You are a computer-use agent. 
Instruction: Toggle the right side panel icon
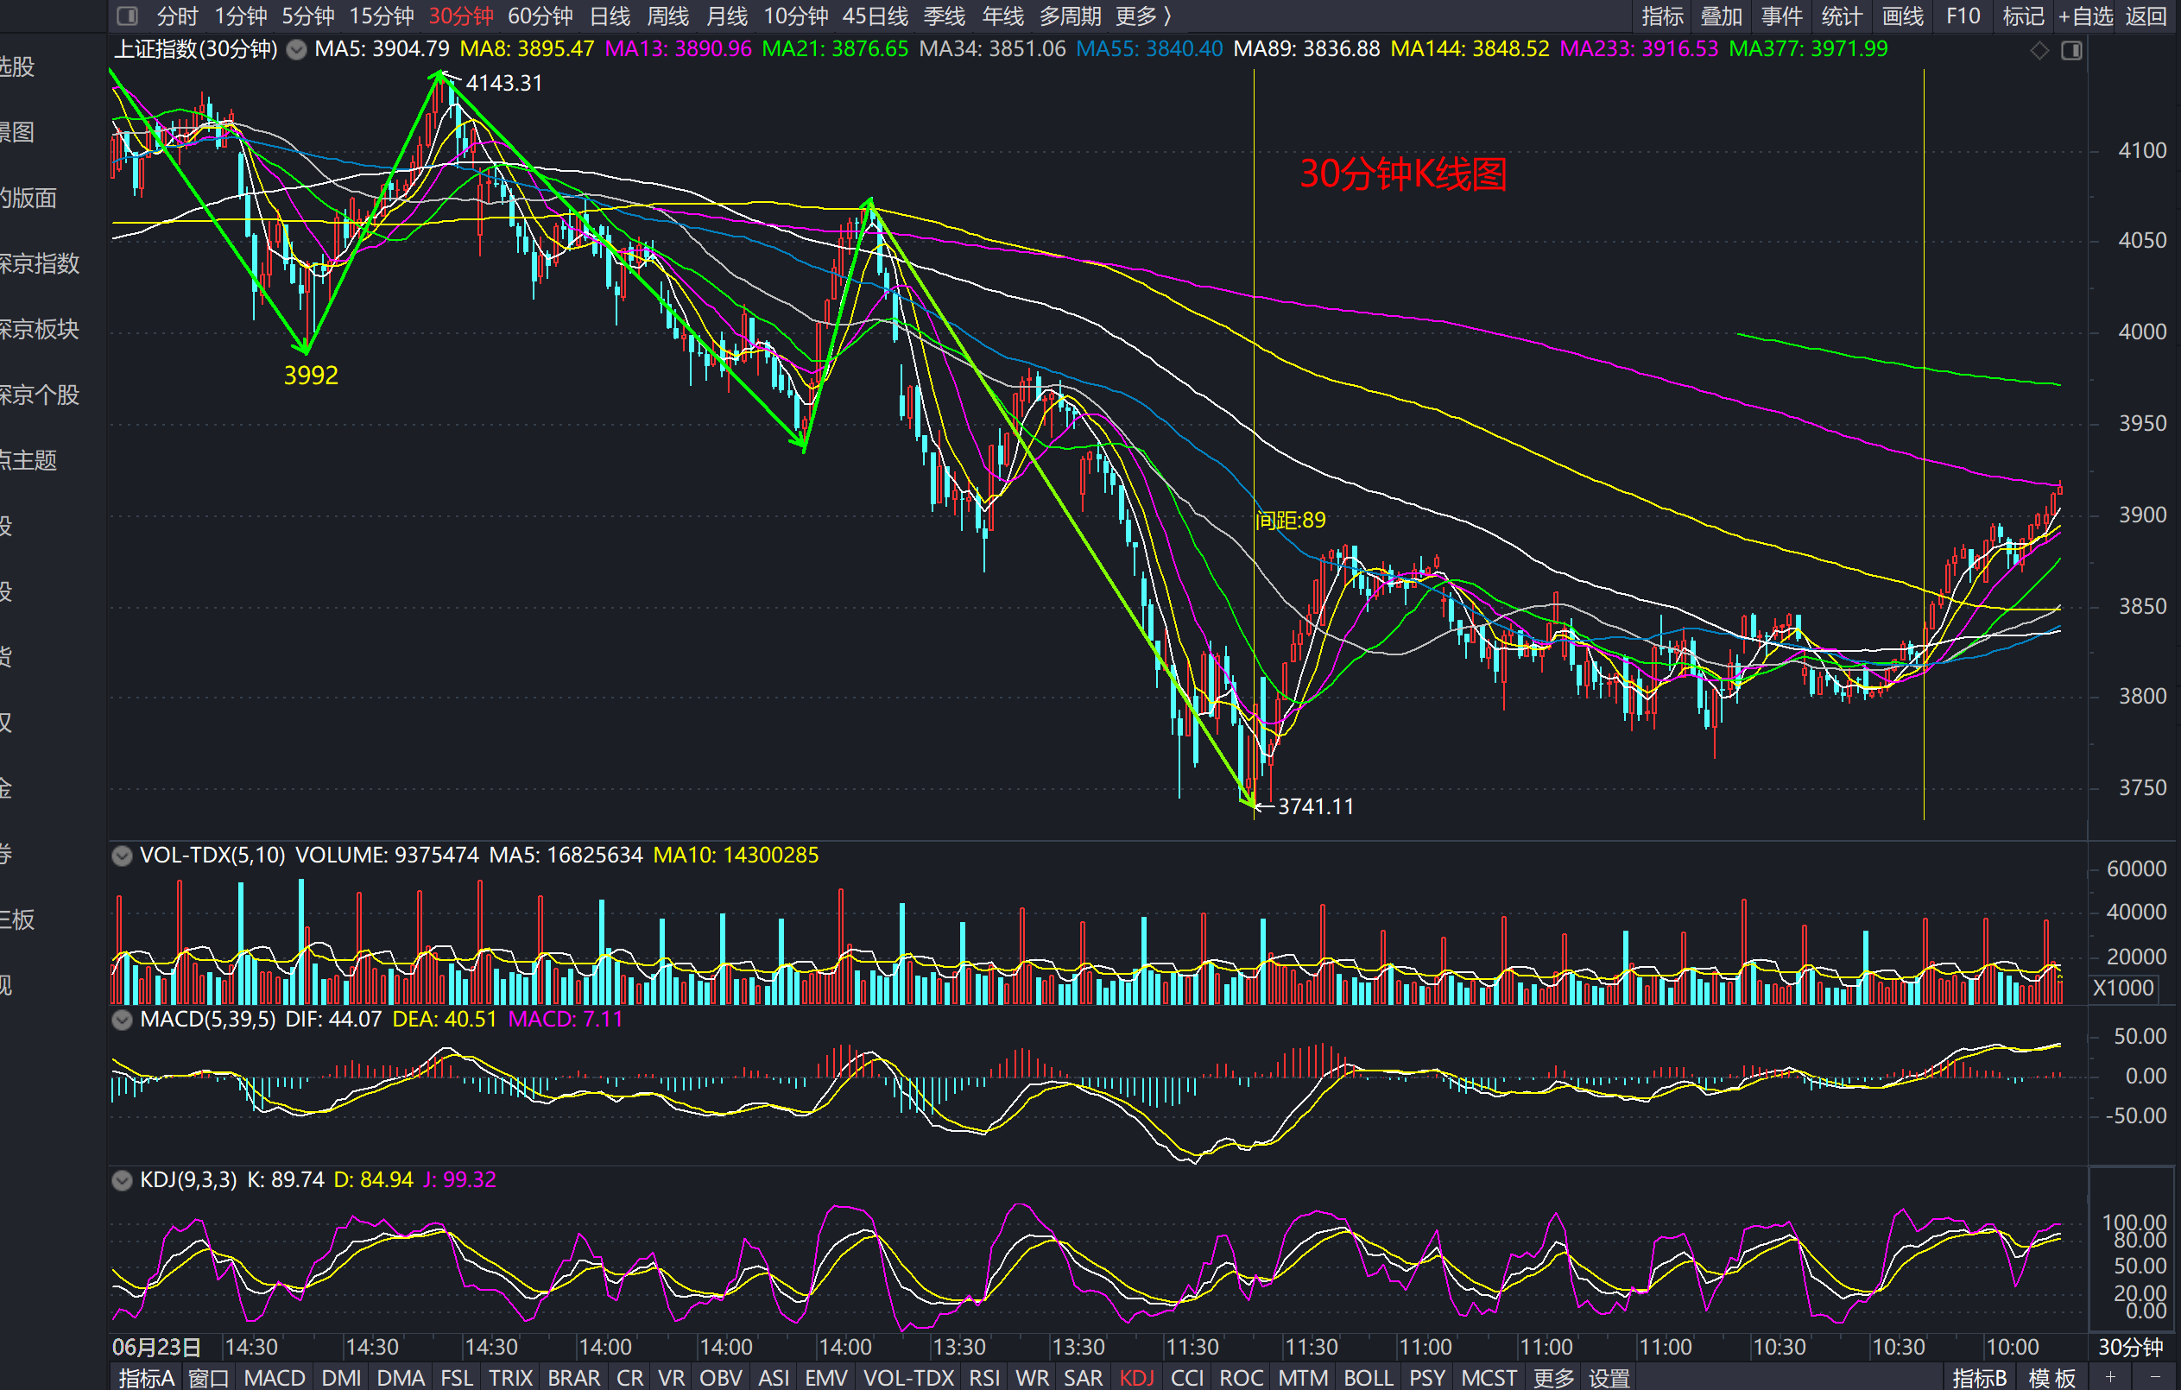[2070, 51]
